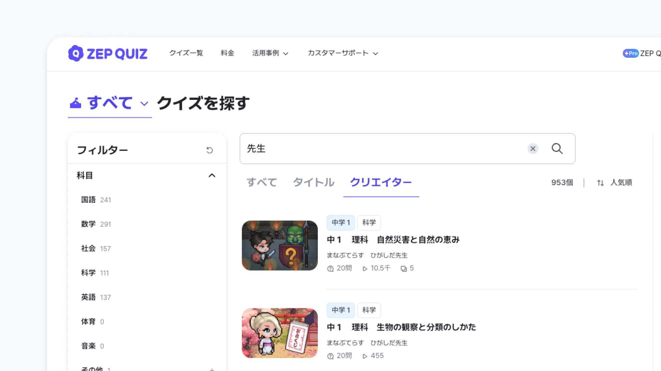
Task: Click the Pro badge icon
Action: pos(630,53)
